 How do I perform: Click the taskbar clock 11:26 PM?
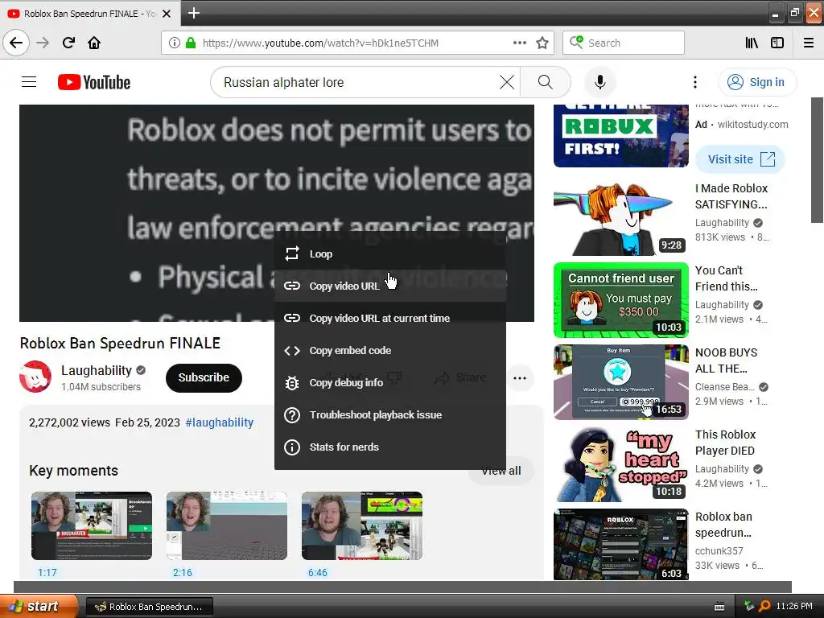[x=793, y=607]
